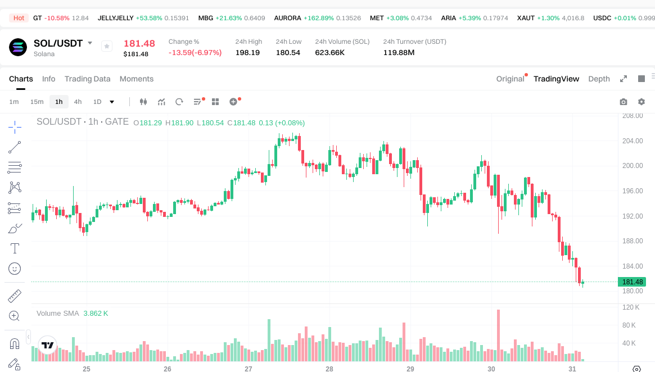The image size is (655, 372).
Task: Expand chart to fullscreen mode
Action: point(624,79)
